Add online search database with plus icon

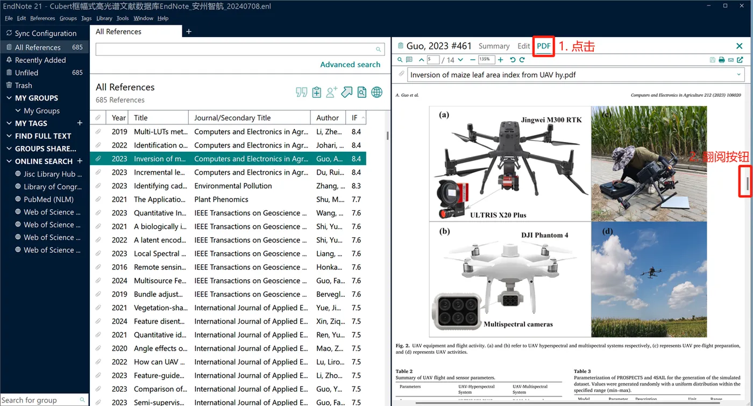click(x=80, y=161)
